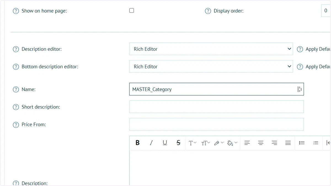This screenshot has width=331, height=186.
Task: Justify text alignment
Action: [x=288, y=143]
